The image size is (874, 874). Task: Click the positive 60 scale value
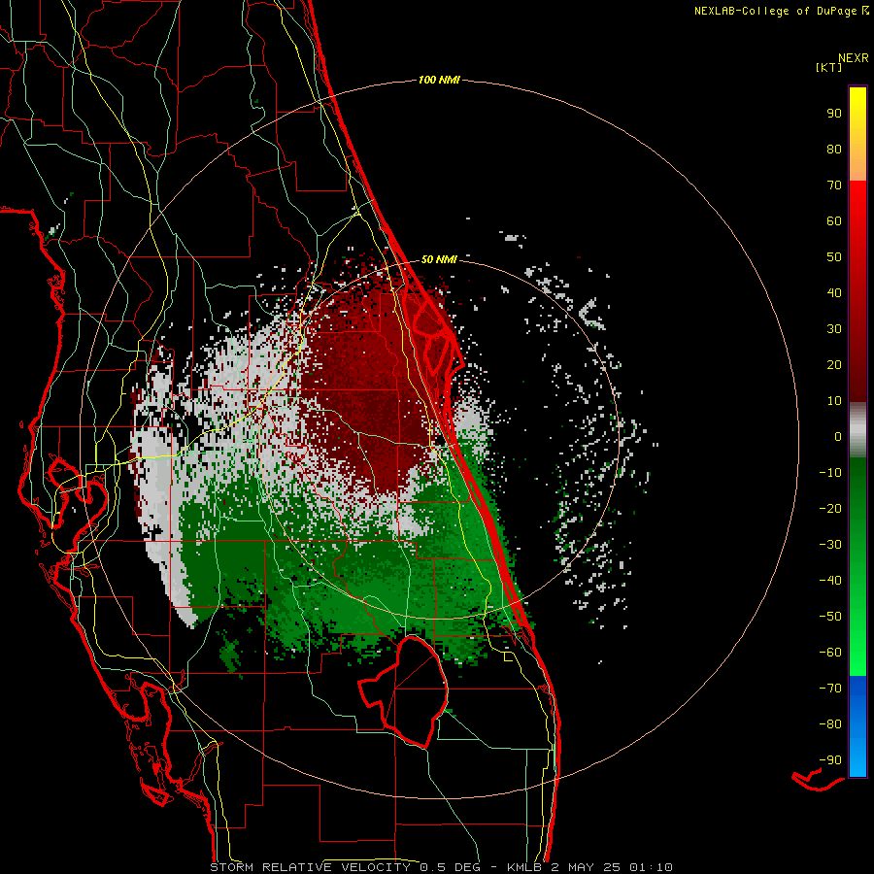tap(834, 220)
